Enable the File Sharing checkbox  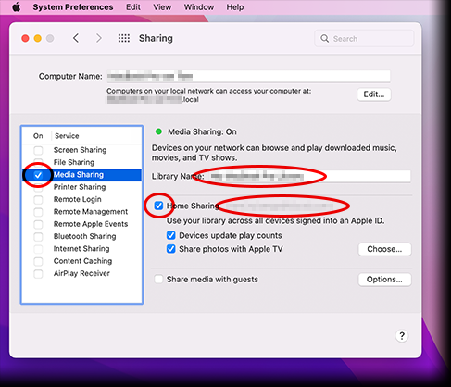click(x=38, y=163)
